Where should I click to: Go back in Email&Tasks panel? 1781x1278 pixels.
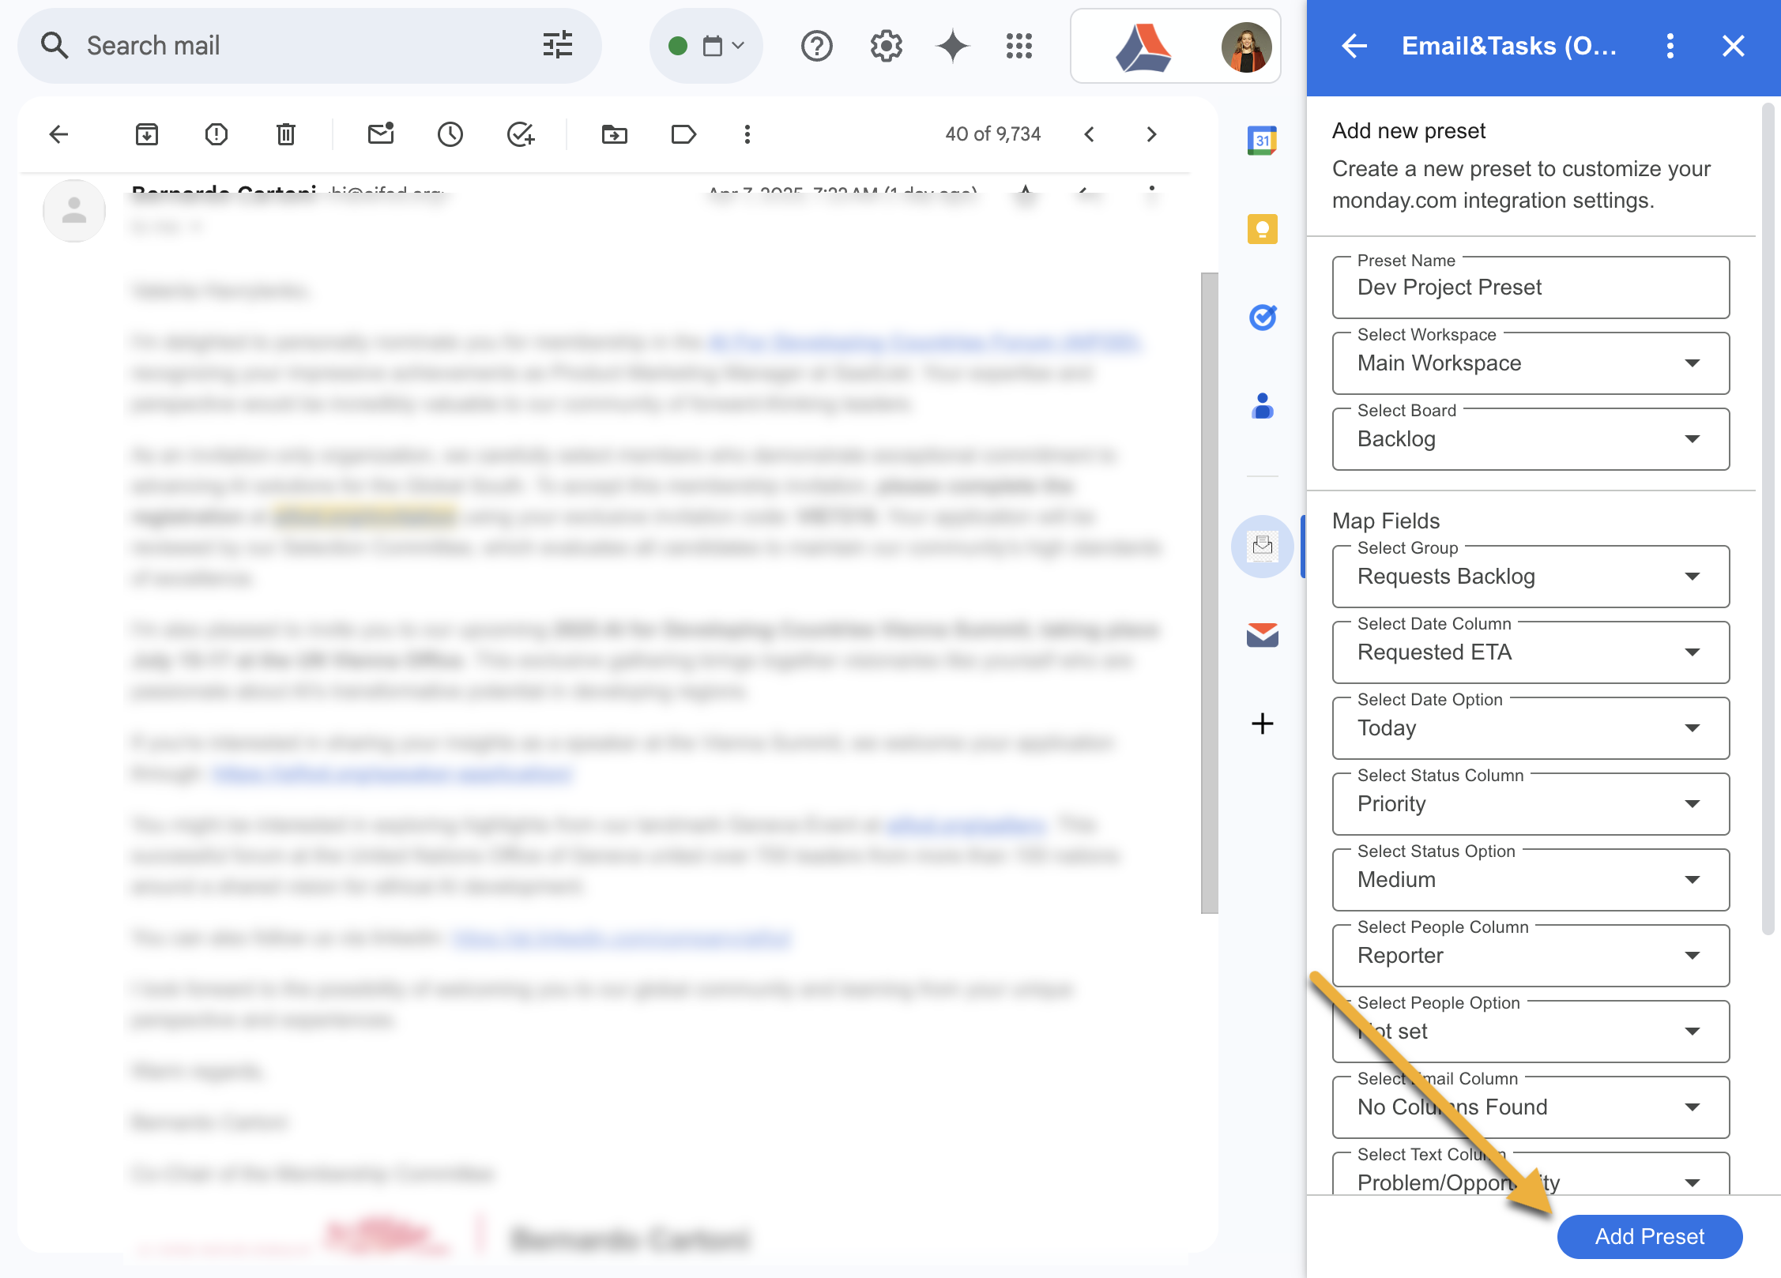[x=1354, y=46]
